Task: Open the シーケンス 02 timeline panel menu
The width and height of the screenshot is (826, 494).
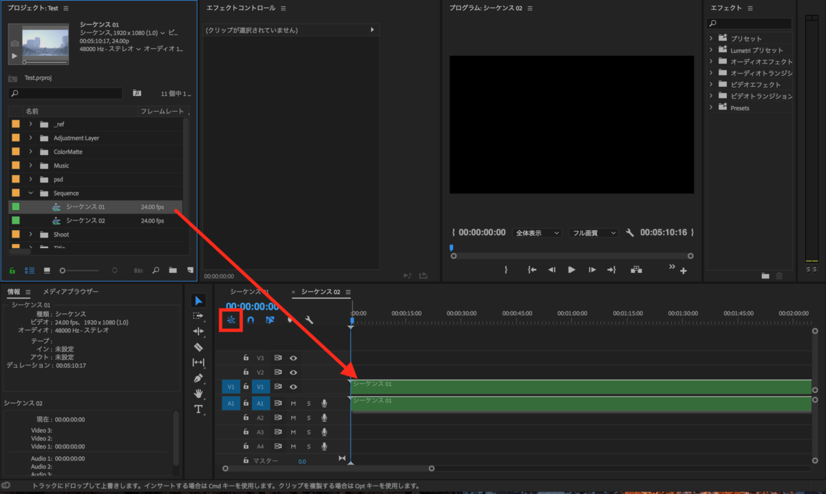Action: (x=348, y=292)
